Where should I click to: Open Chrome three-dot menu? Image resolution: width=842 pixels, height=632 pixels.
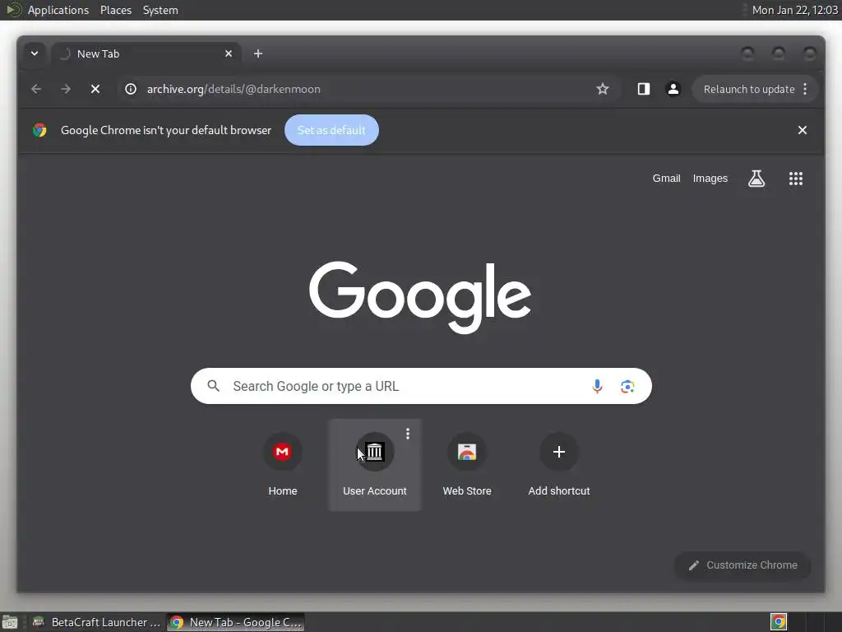coord(805,89)
